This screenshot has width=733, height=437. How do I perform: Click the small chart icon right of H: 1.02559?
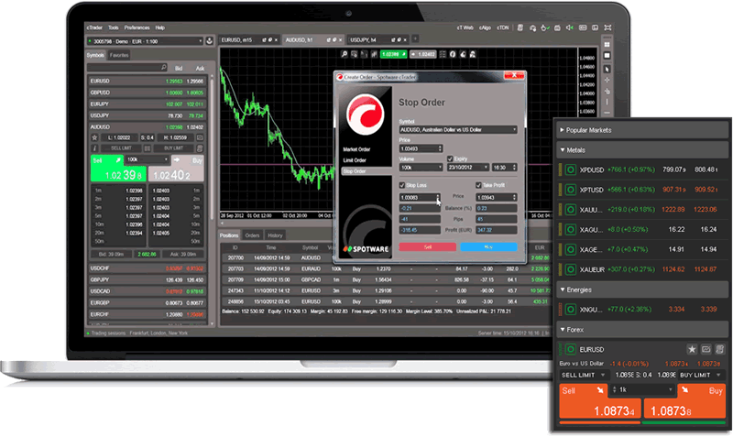click(x=200, y=137)
